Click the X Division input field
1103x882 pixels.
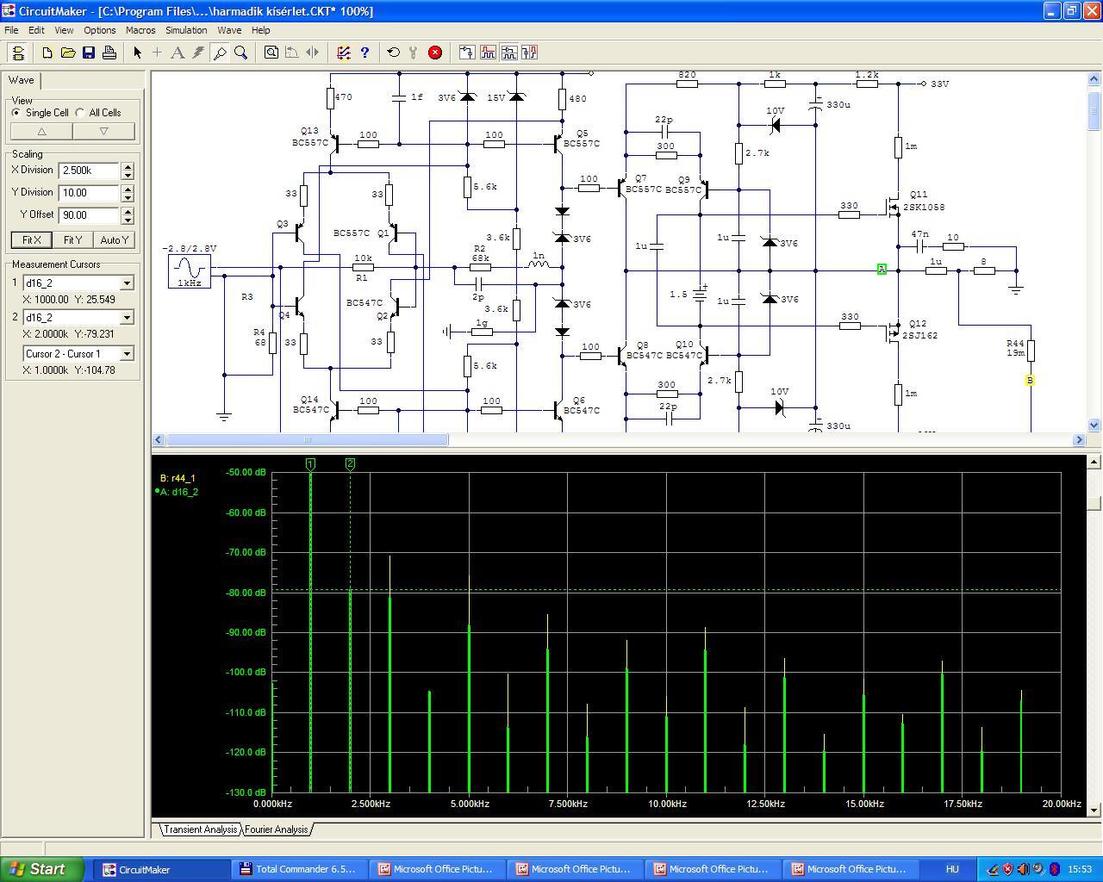click(x=89, y=171)
